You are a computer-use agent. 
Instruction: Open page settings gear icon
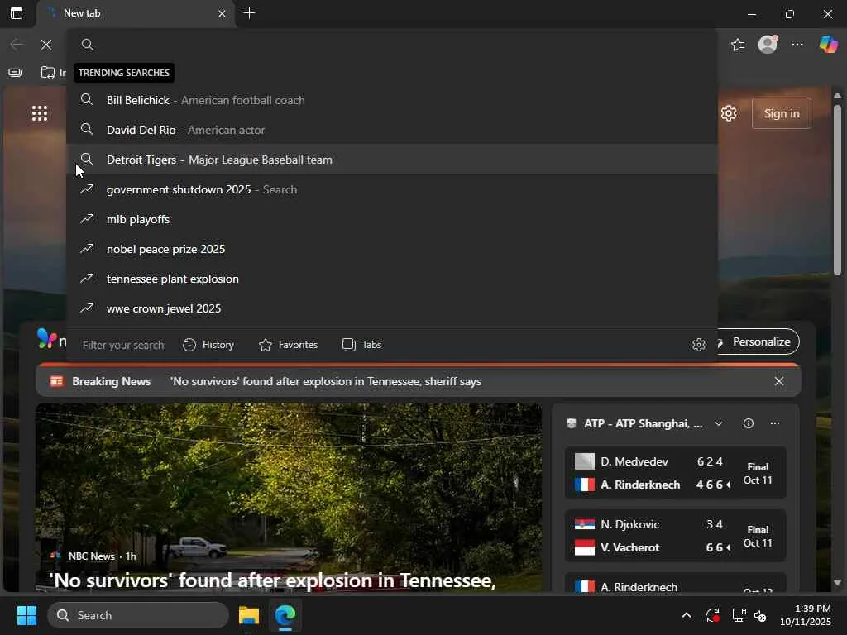coord(729,113)
